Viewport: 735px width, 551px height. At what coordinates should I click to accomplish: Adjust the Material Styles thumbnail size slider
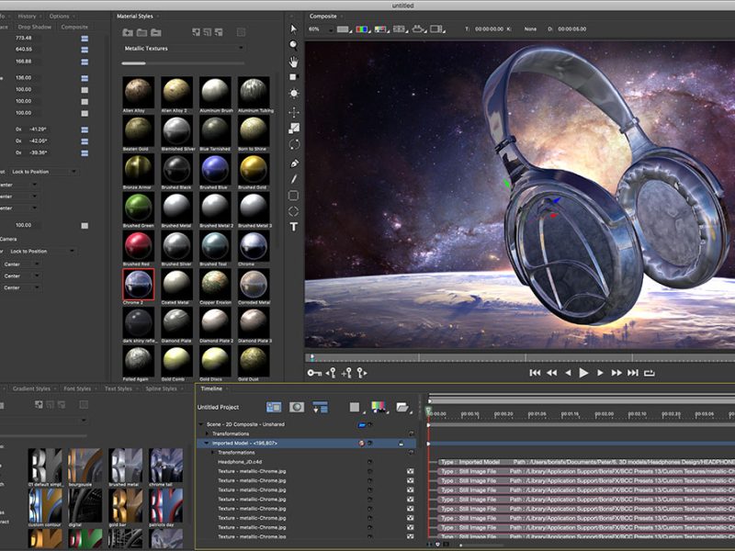pyautogui.click(x=183, y=63)
